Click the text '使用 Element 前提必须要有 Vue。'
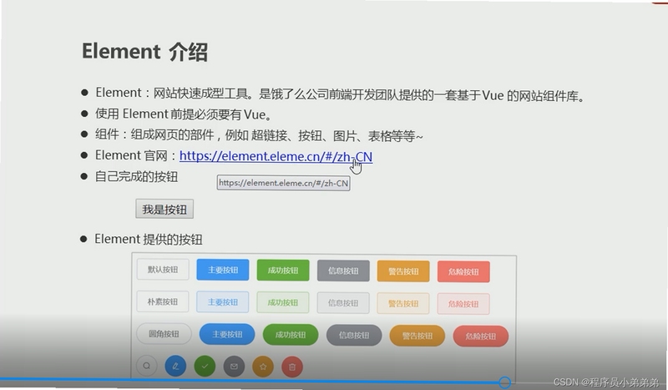Screen dimensions: 668x390 (x=183, y=114)
